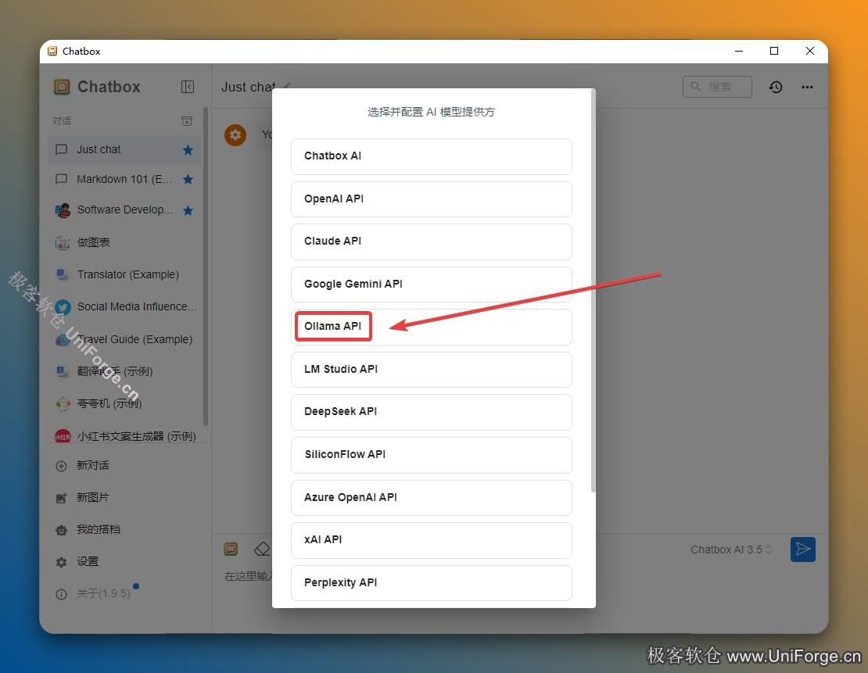Select Google Gemini API provider

(x=431, y=285)
